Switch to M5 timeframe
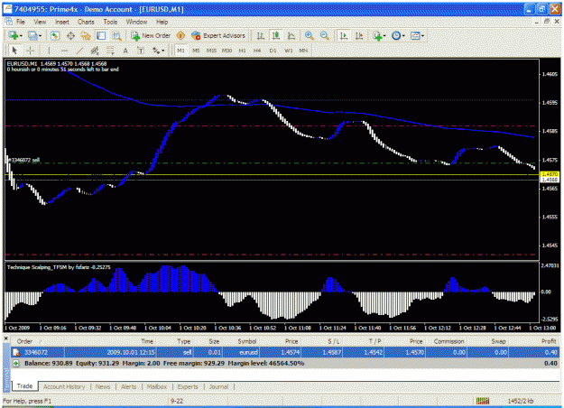The image size is (564, 408). click(x=196, y=51)
